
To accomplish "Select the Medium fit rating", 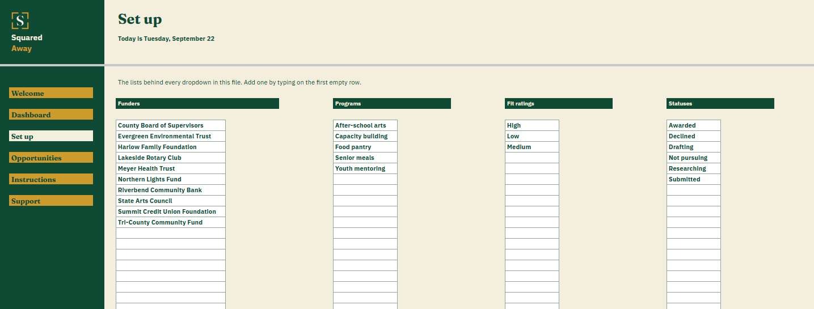I will tap(532, 147).
